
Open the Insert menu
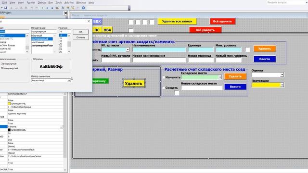click(21, 2)
